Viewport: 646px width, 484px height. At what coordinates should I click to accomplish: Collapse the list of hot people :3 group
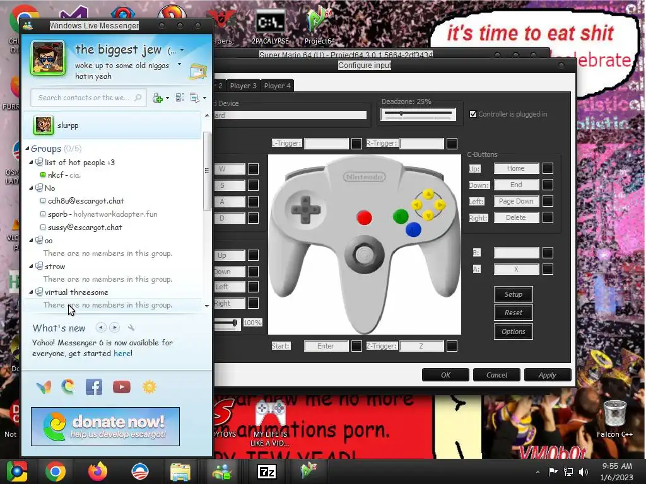(x=31, y=162)
